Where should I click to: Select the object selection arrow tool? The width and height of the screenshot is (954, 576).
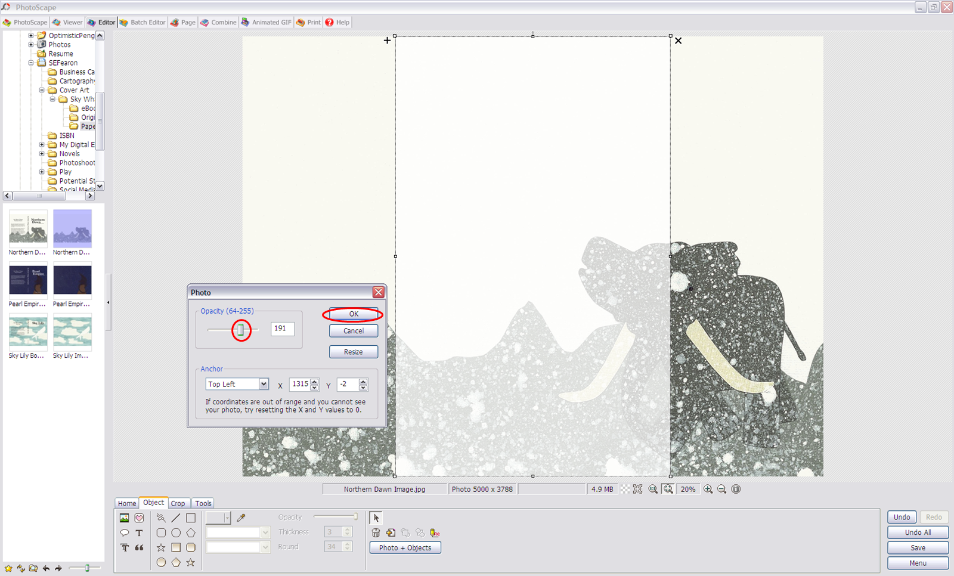(x=376, y=518)
